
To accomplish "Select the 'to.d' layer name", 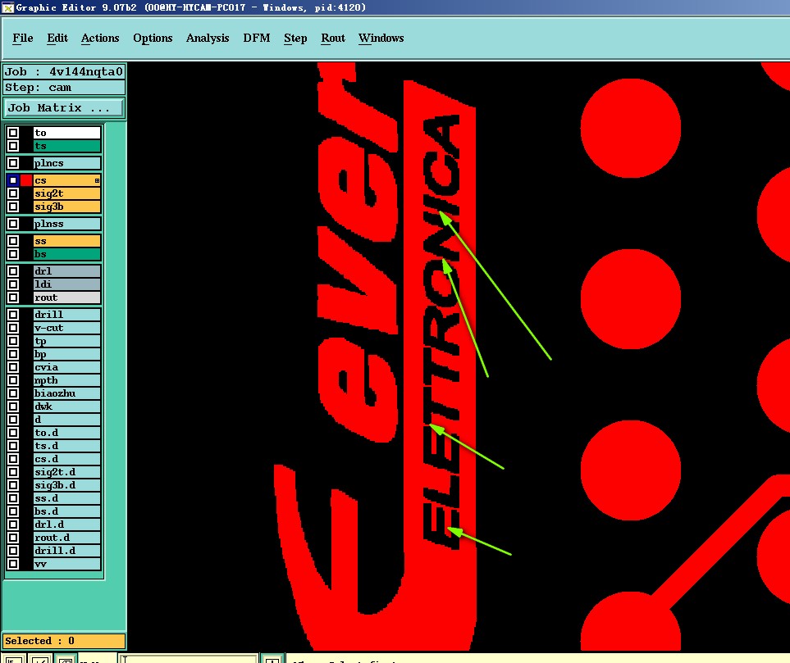I will (x=67, y=433).
